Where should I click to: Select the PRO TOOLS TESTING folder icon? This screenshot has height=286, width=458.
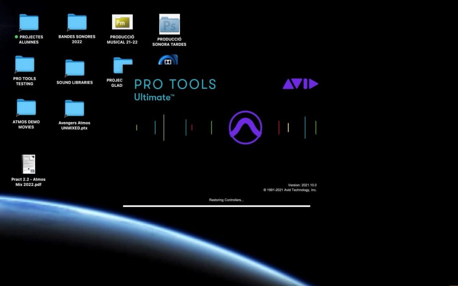tap(25, 64)
